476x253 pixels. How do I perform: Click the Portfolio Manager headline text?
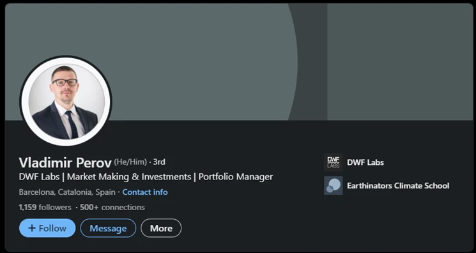pyautogui.click(x=236, y=177)
